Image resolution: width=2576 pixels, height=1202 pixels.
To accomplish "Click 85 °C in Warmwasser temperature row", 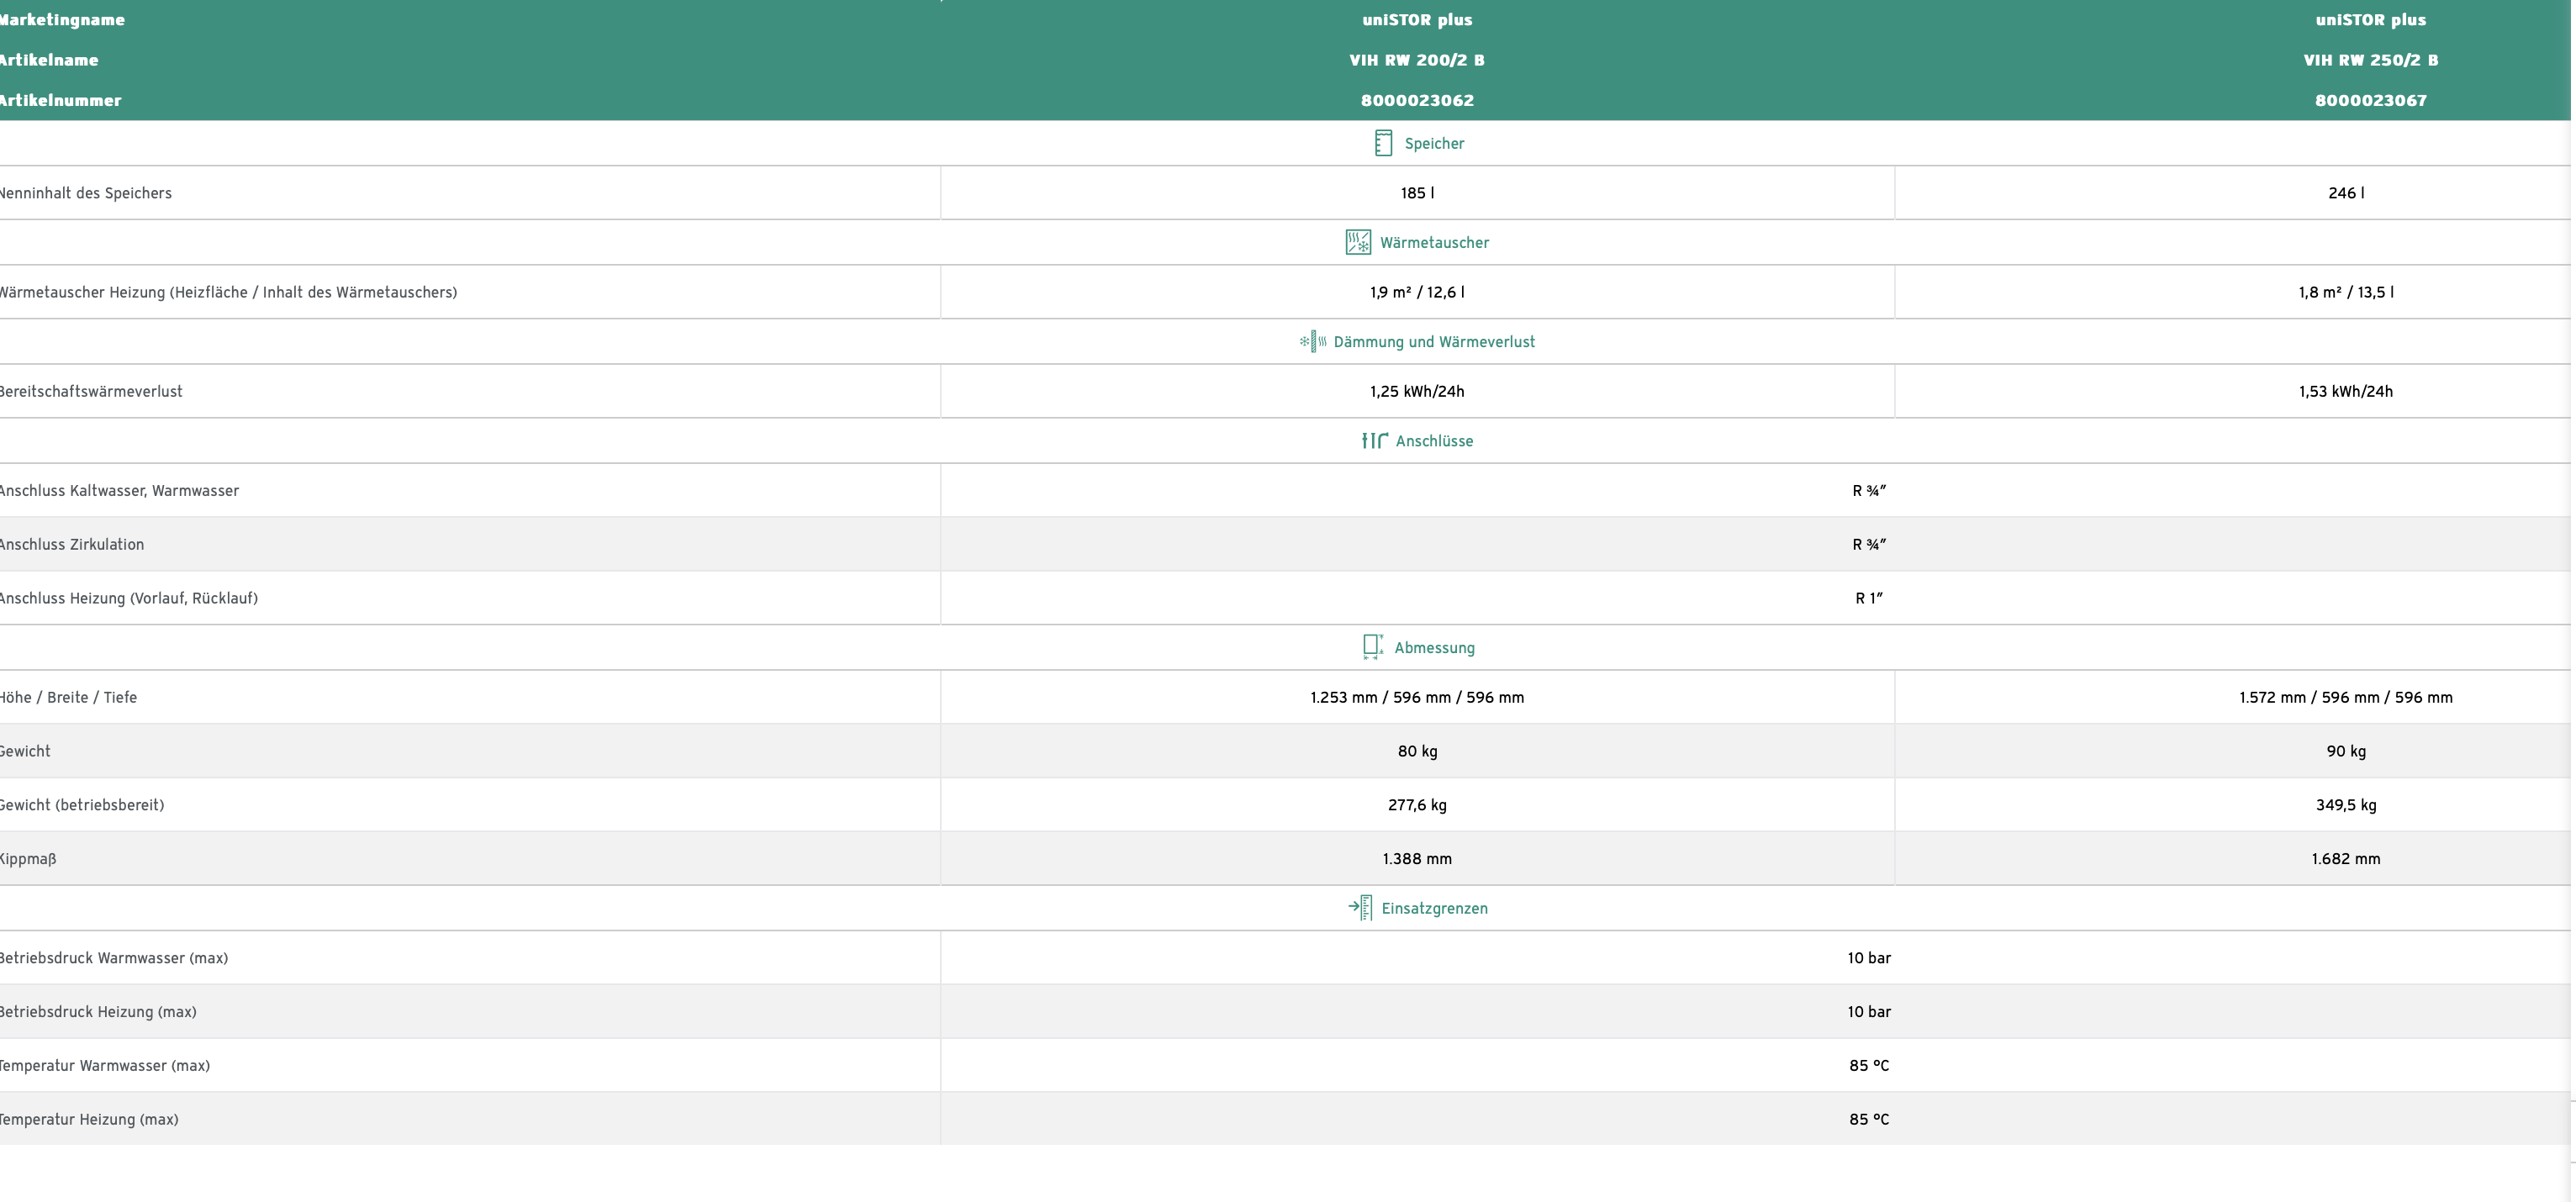I will [1869, 1066].
